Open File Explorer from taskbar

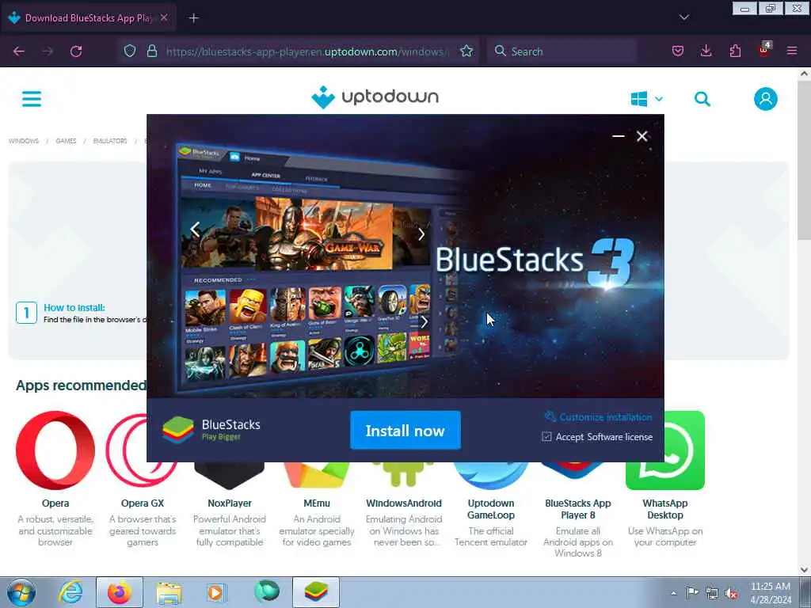click(x=169, y=592)
